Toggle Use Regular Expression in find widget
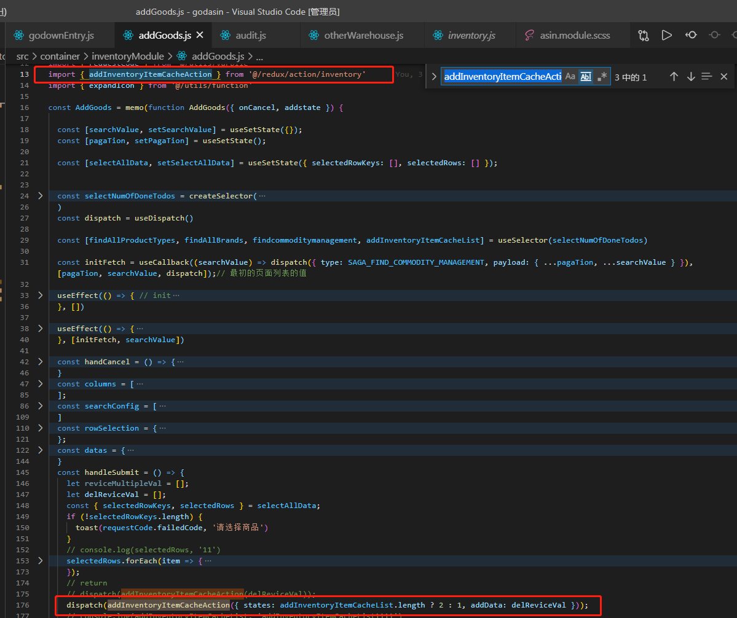Image resolution: width=737 pixels, height=618 pixels. click(602, 76)
